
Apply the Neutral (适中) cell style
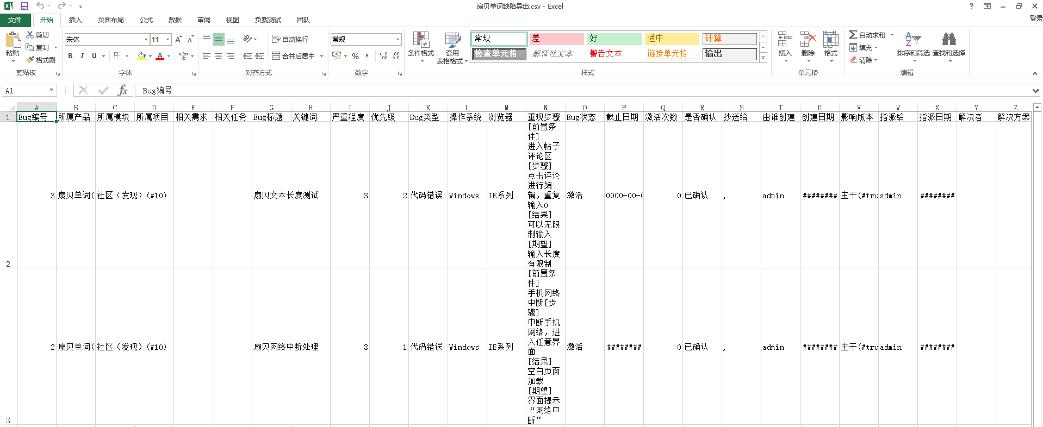(x=672, y=39)
